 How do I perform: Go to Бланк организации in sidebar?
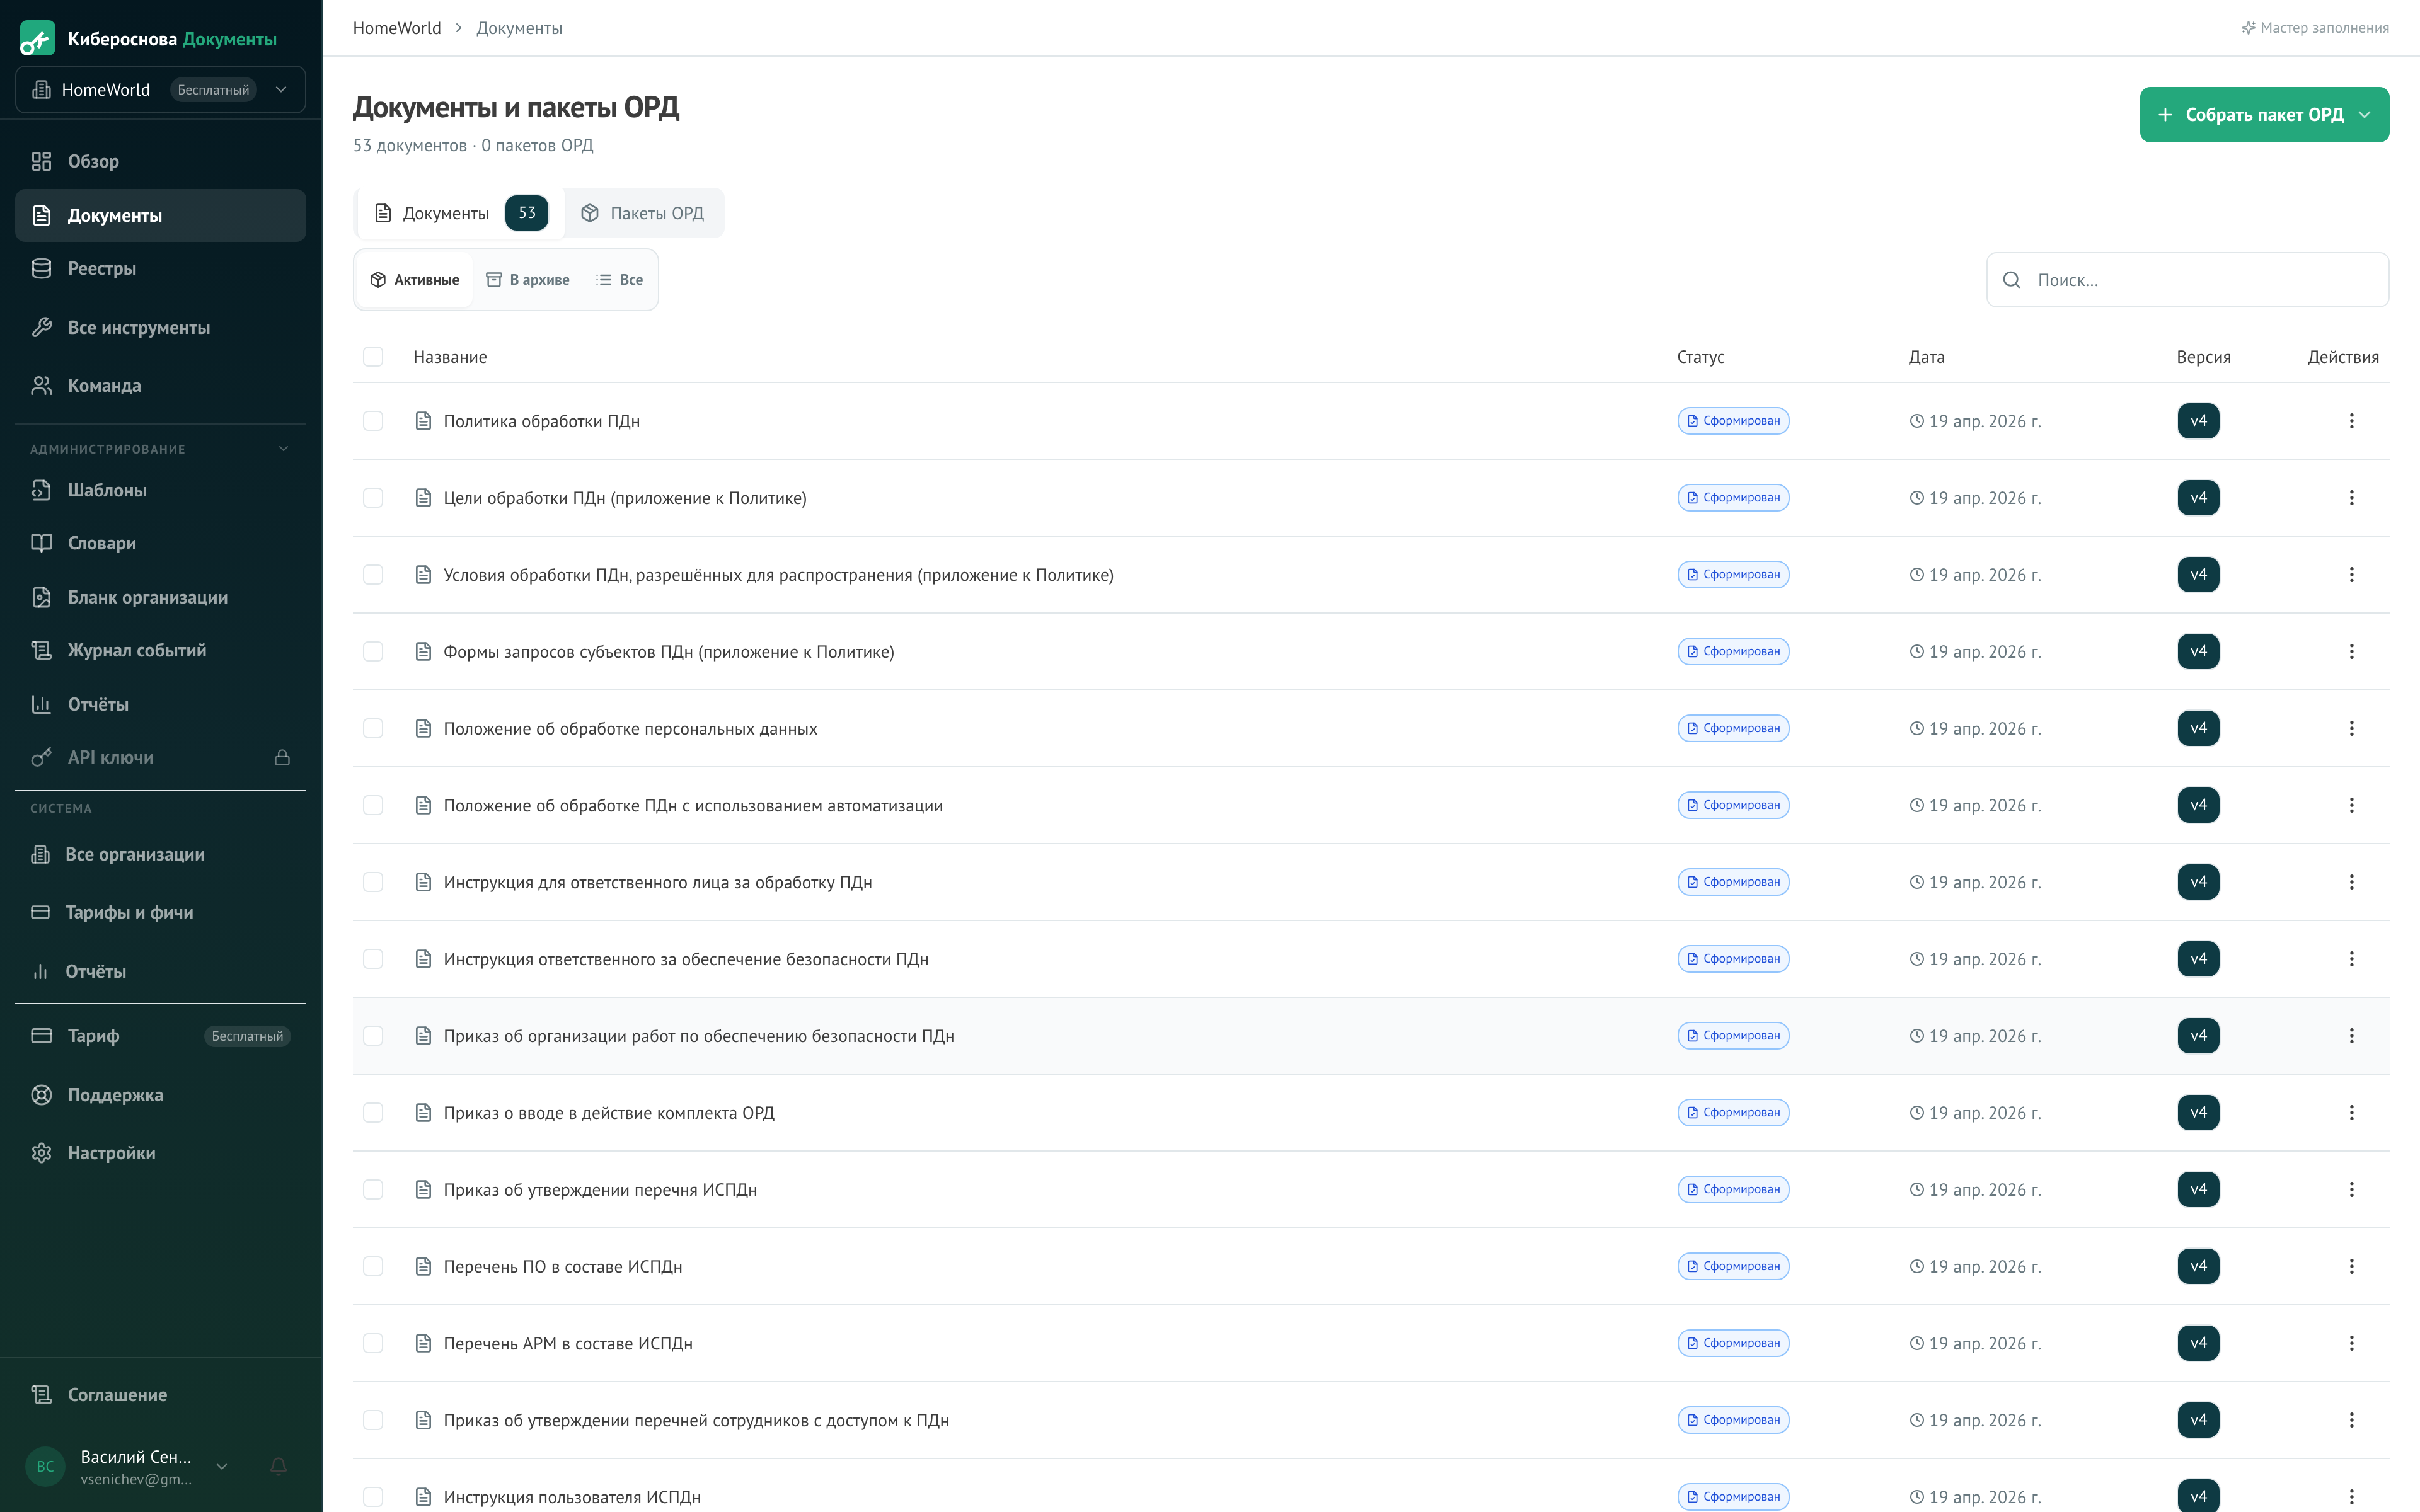click(147, 597)
